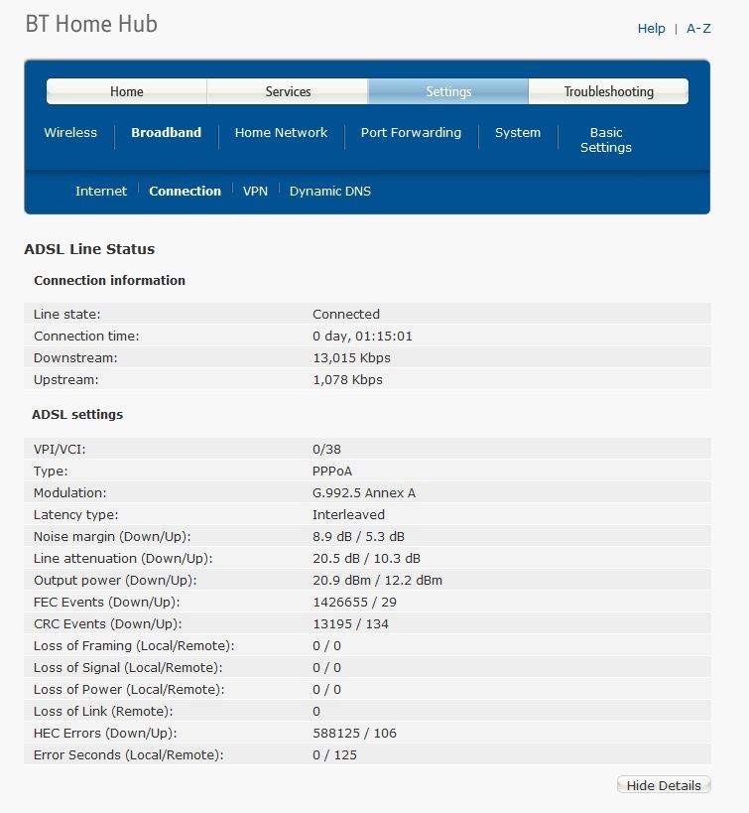Open Port Forwarding settings
This screenshot has width=749, height=813.
point(411,133)
